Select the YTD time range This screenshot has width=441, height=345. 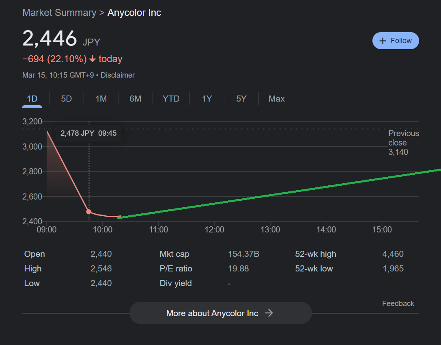[171, 99]
